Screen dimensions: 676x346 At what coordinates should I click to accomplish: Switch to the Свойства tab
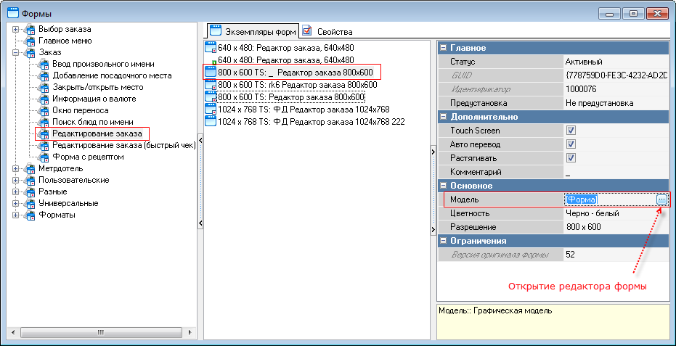[x=334, y=32]
